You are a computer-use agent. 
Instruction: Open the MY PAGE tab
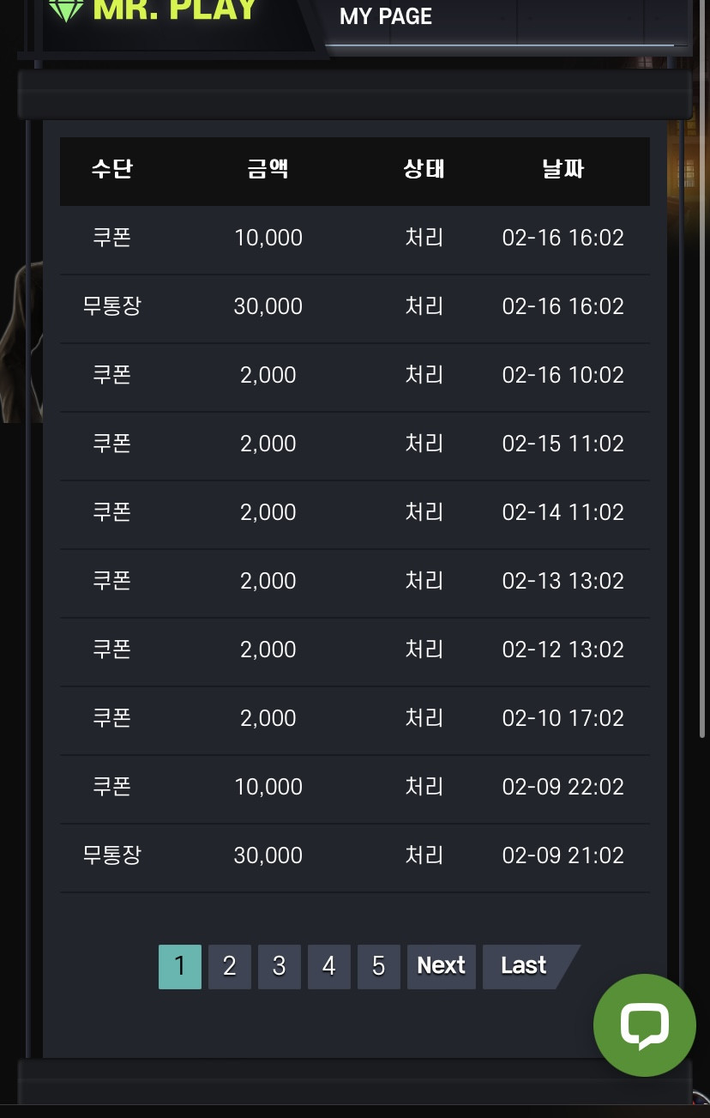tap(386, 16)
